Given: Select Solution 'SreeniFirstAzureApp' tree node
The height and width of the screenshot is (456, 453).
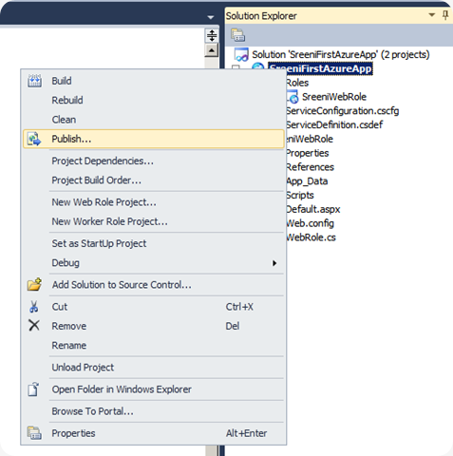Looking at the screenshot, I should (341, 54).
